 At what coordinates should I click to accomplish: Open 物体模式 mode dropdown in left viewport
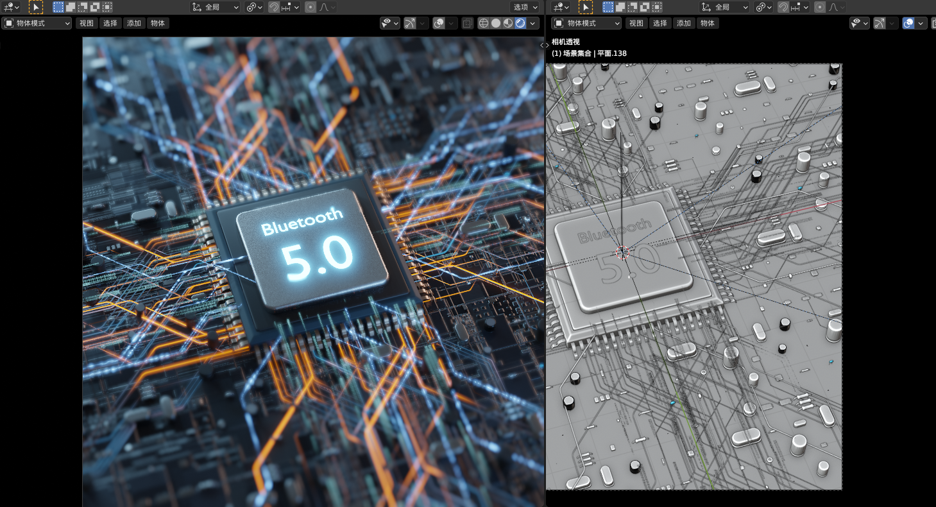(37, 23)
